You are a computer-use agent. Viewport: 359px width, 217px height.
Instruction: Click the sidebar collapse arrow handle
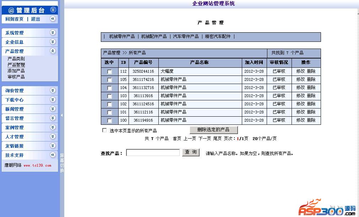62,115
